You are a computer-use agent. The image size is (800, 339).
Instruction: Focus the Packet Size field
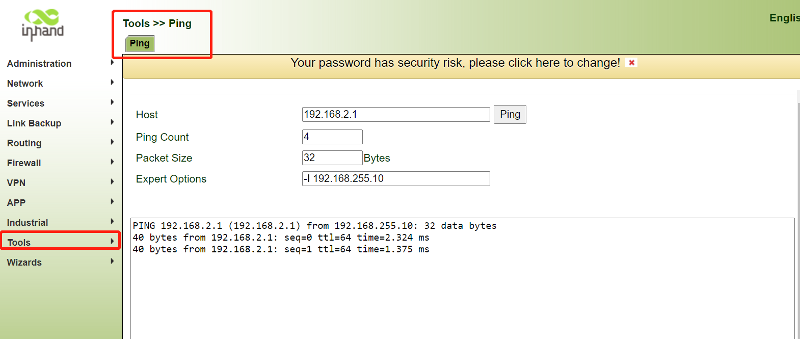(x=332, y=158)
